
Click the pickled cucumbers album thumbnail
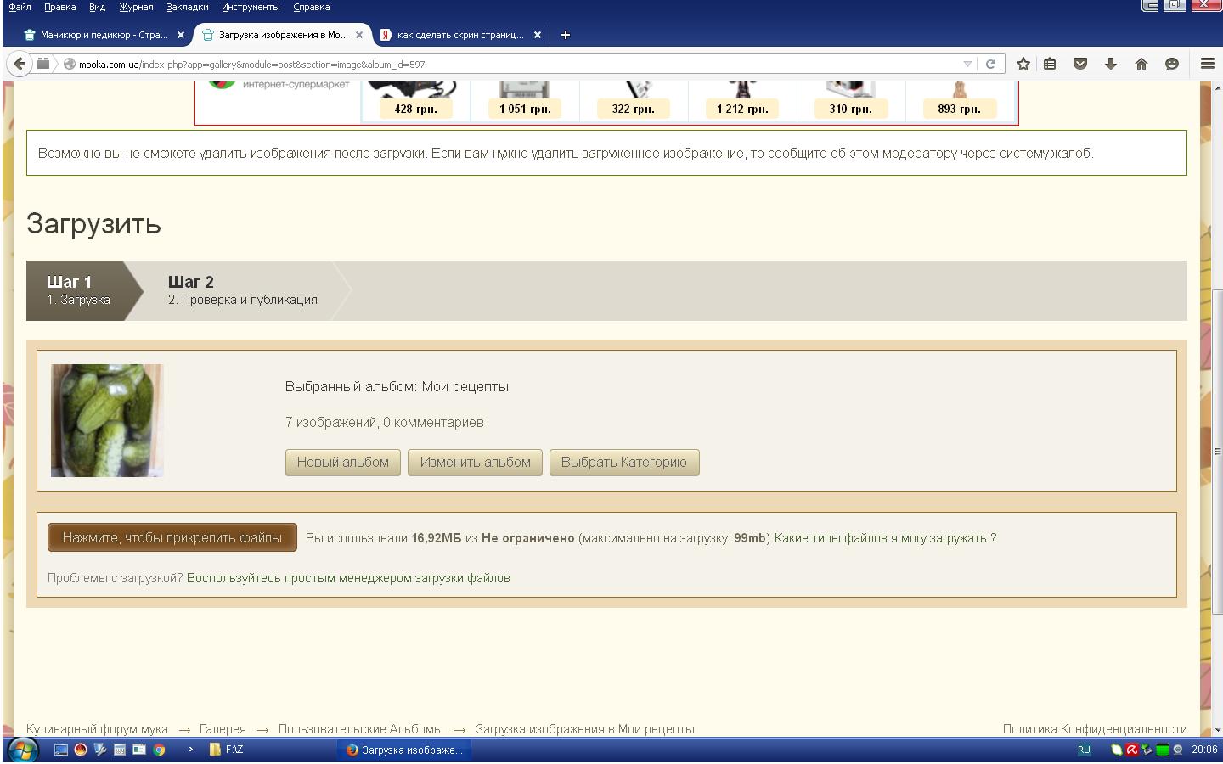(x=107, y=420)
